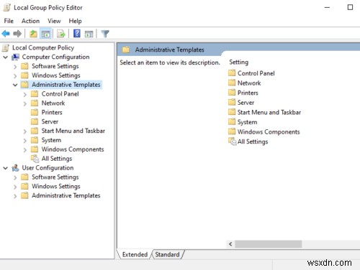Viewport: 360px width, 270px height.
Task: Click Windows Components folder icon in right pane
Action: [232, 131]
